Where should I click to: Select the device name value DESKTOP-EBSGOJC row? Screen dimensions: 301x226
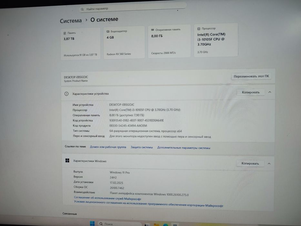[x=122, y=105]
